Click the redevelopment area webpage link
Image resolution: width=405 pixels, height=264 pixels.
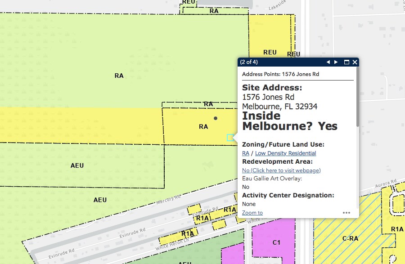coord(281,170)
